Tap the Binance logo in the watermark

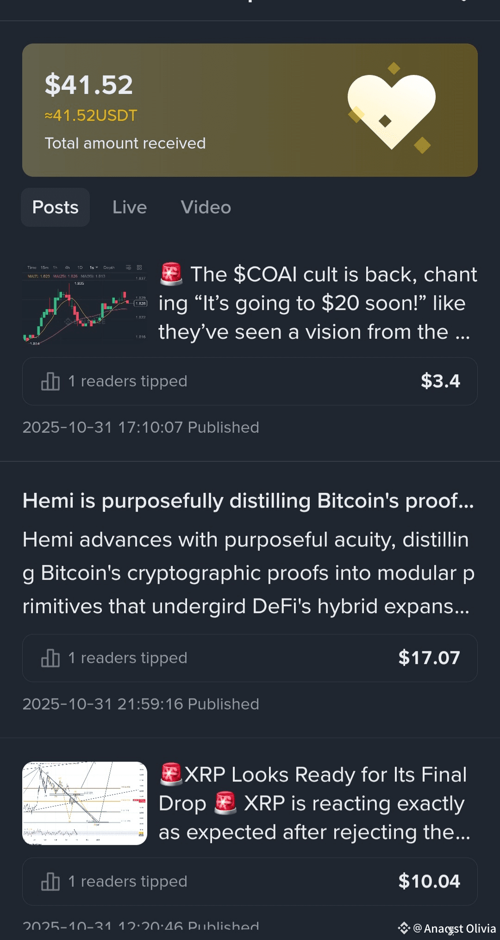click(x=404, y=928)
